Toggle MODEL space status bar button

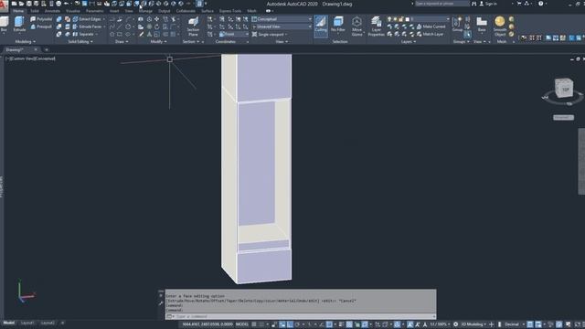241,324
